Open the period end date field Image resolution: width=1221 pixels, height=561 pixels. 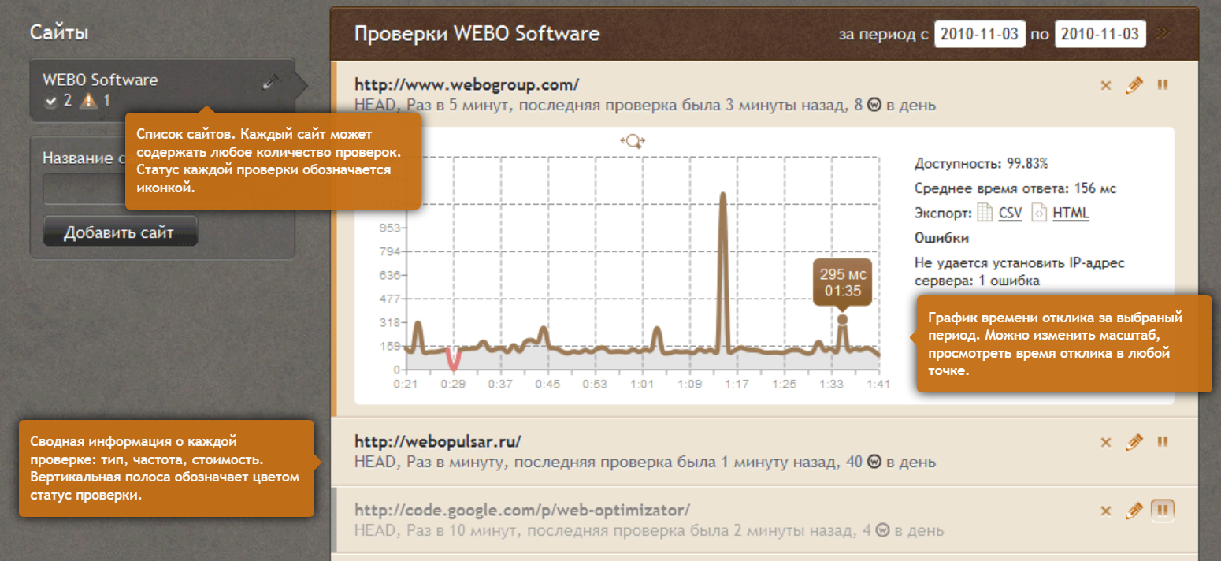pos(1100,34)
